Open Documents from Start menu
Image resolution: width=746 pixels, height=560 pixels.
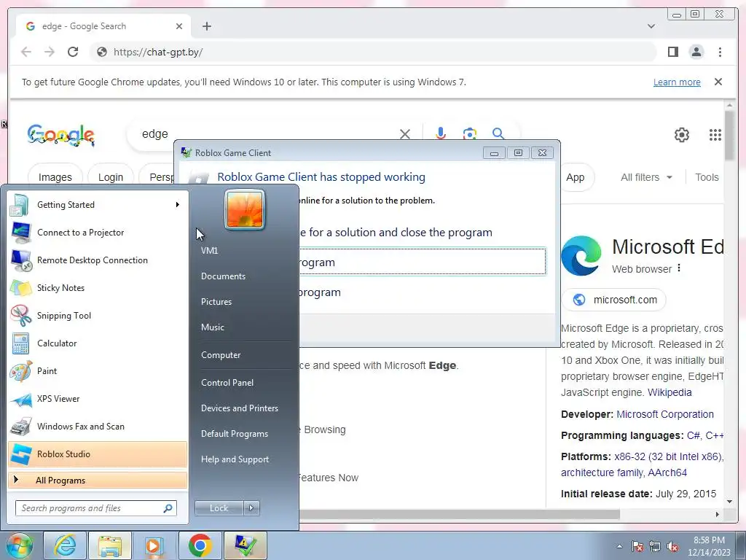(x=223, y=276)
